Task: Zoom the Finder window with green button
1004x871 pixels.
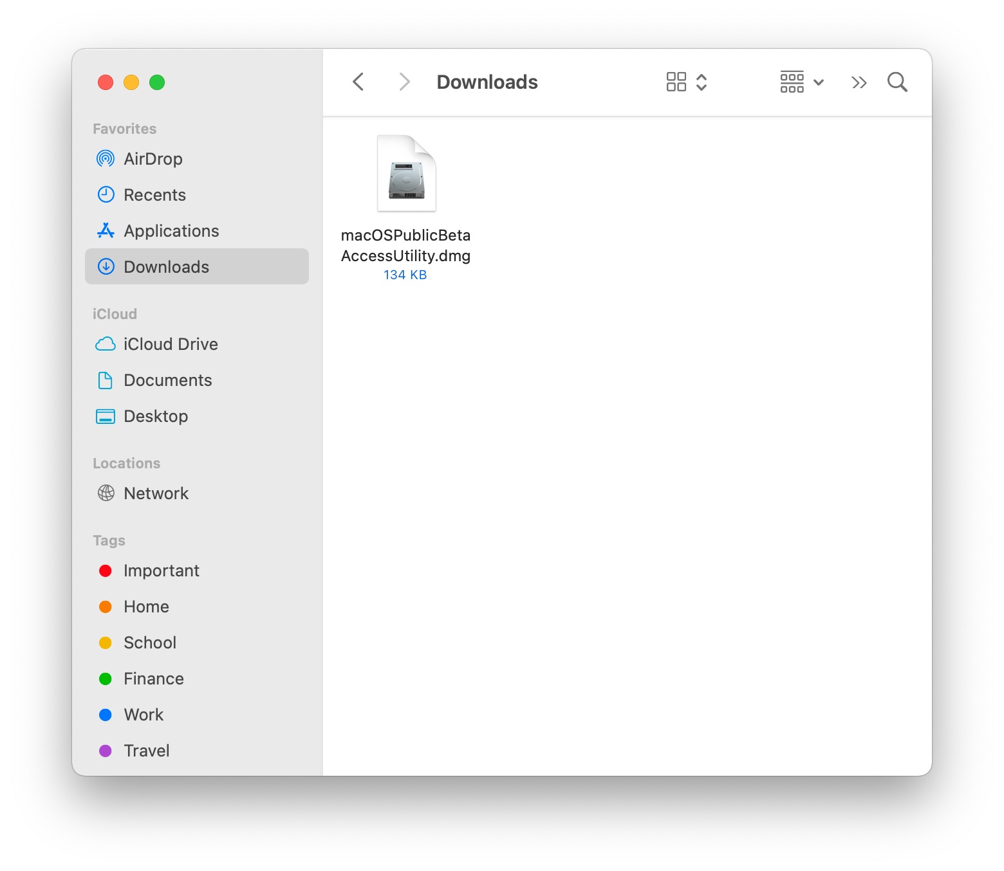Action: [157, 82]
